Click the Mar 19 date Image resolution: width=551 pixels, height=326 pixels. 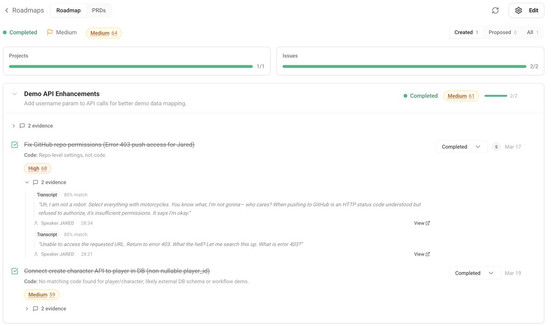[x=513, y=273]
